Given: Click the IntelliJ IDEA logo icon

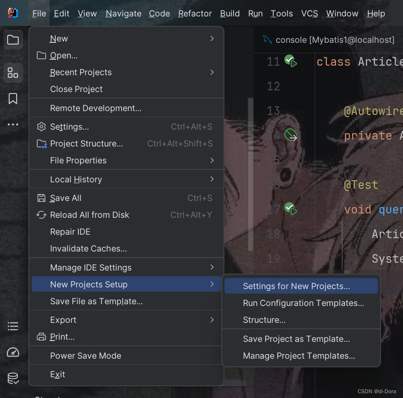Looking at the screenshot, I should click(x=13, y=13).
